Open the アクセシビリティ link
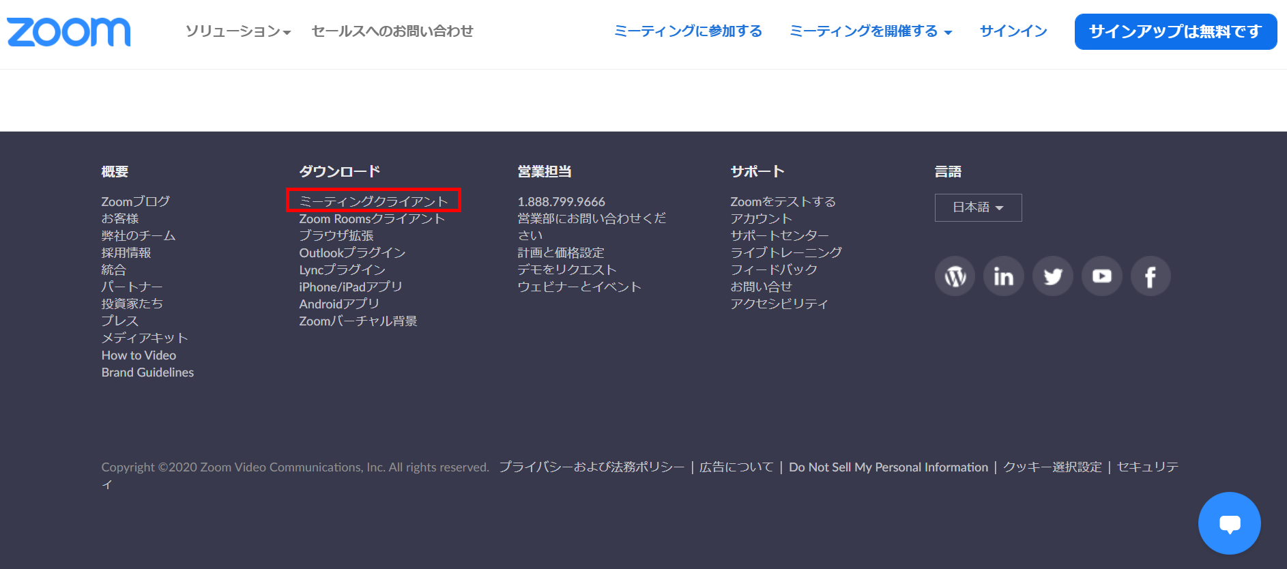Screen dimensions: 1287x569 pyautogui.click(x=779, y=304)
